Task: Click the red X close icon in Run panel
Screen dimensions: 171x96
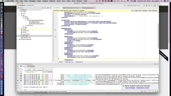Action: [x=18, y=86]
